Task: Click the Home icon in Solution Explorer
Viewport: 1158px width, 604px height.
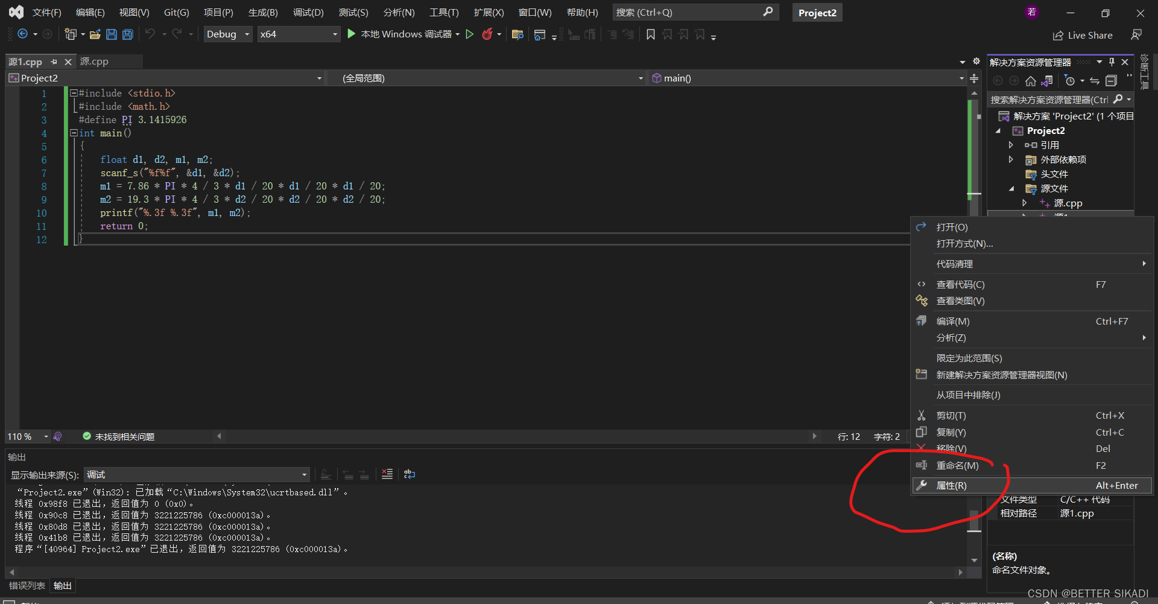Action: (x=1031, y=81)
